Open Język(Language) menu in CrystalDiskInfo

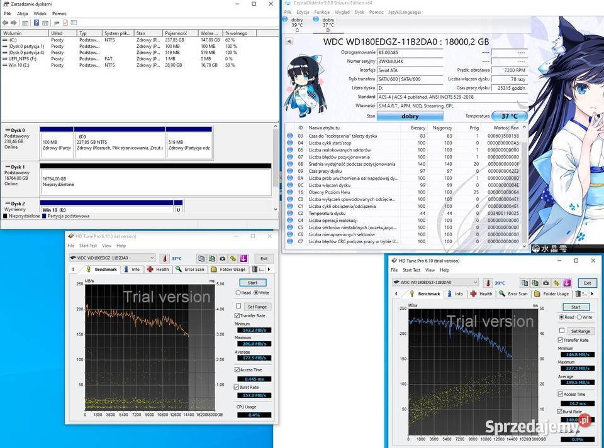tap(405, 13)
